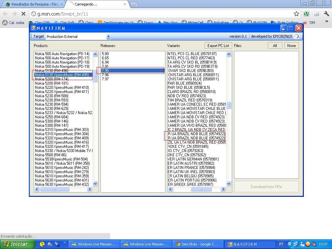Bookmark the page with the star icon

coord(296,14)
